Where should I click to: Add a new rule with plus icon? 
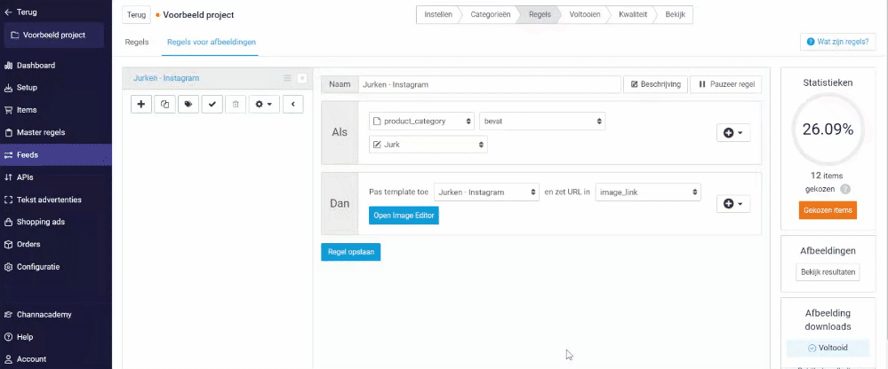[141, 104]
